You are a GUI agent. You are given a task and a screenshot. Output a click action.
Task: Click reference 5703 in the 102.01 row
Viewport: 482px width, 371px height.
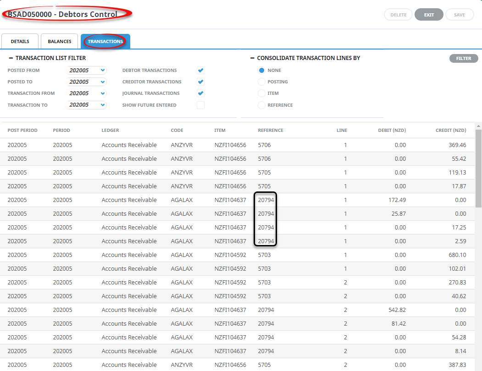point(264,269)
